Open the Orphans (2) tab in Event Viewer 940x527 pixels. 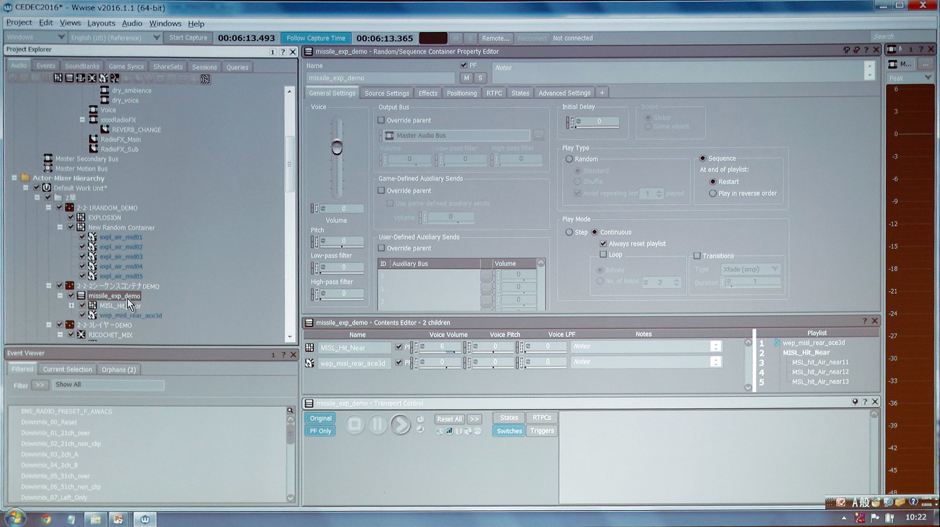coord(119,370)
